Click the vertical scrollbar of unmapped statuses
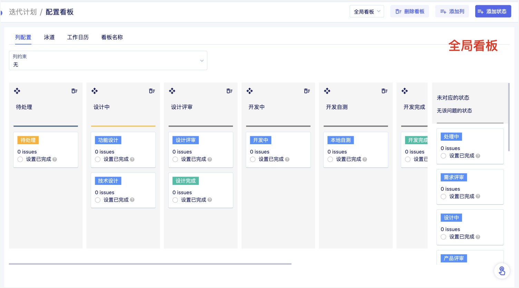519x288 pixels. pos(509,117)
